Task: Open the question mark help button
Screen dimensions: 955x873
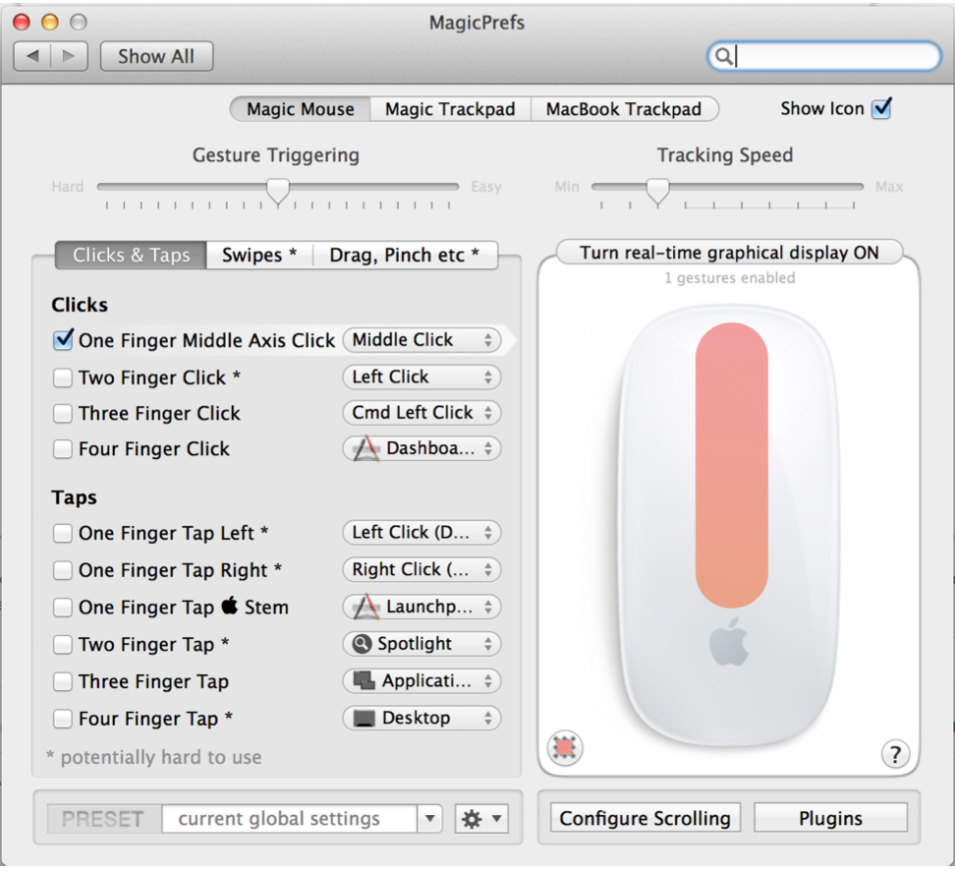Action: 895,754
